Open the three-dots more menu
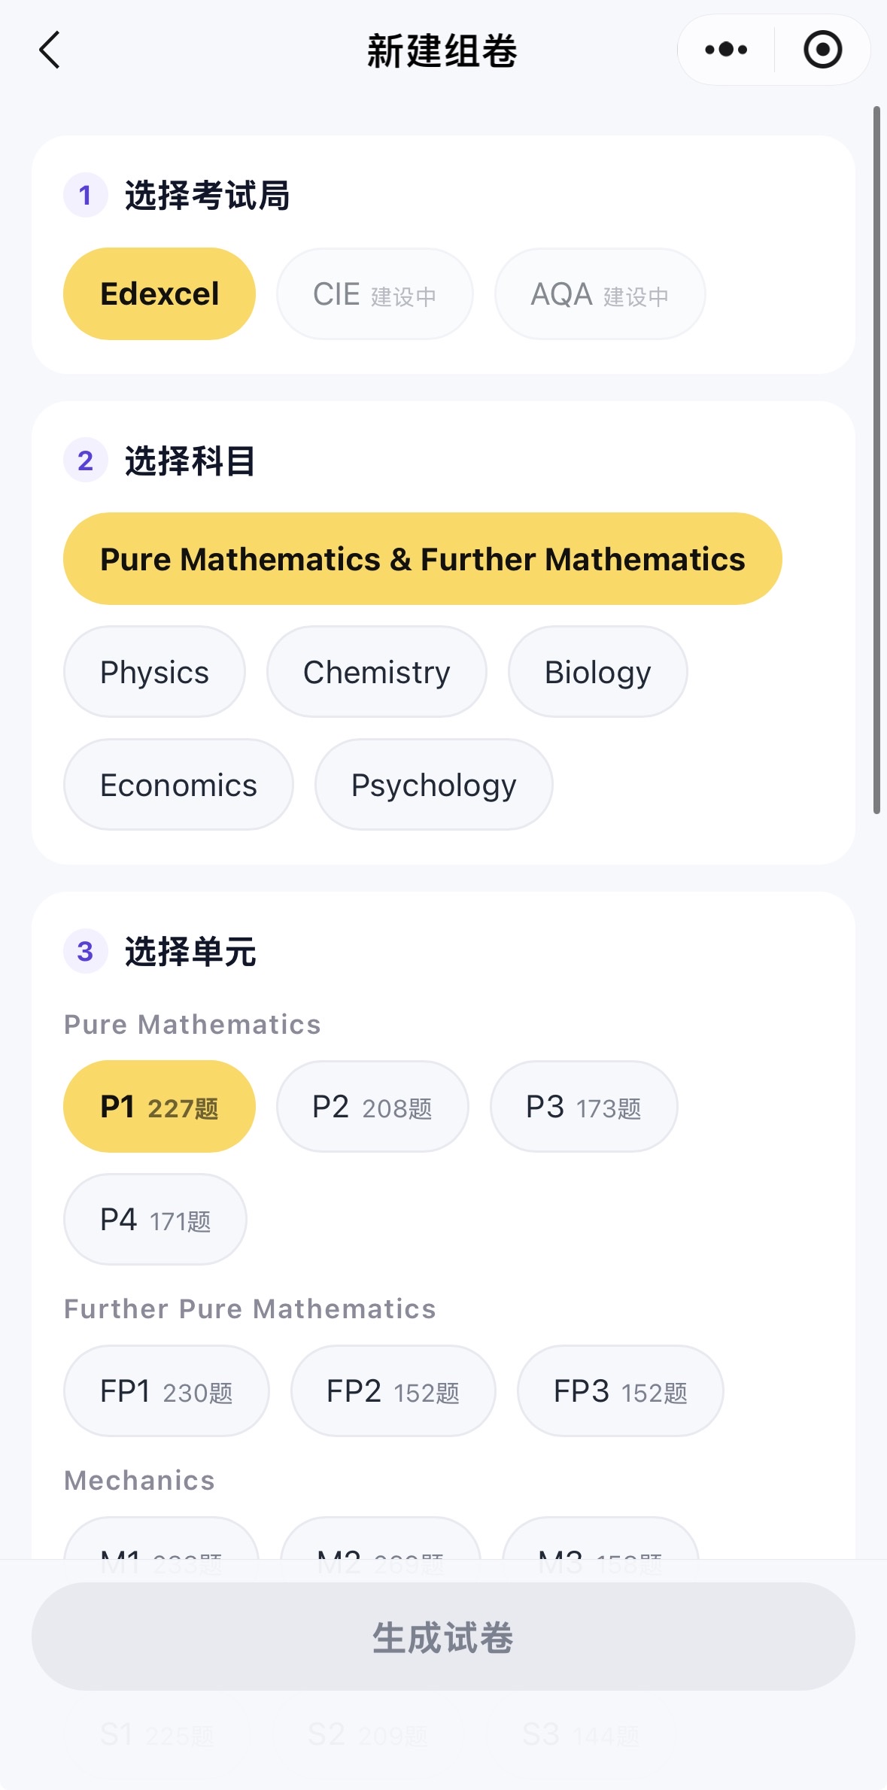Viewport: 887px width, 1790px height. [x=726, y=50]
